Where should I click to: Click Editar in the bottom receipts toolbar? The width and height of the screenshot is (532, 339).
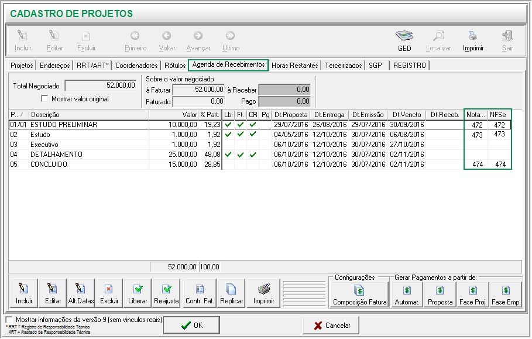point(53,293)
